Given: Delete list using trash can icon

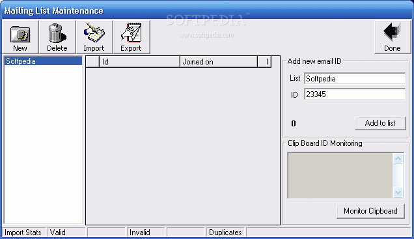Looking at the screenshot, I should pos(57,37).
